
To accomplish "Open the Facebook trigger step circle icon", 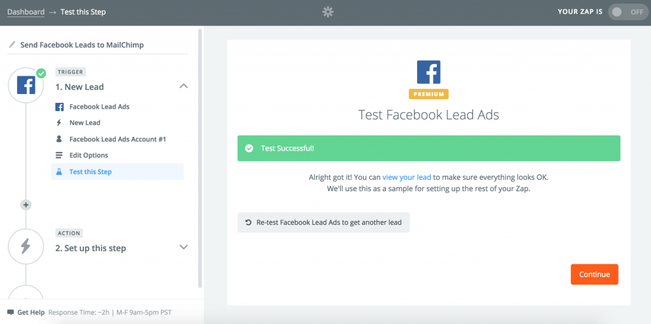I will pos(25,85).
